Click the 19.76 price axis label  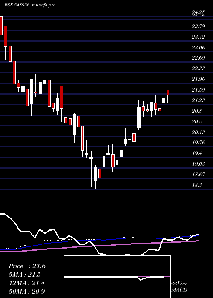point(199,143)
